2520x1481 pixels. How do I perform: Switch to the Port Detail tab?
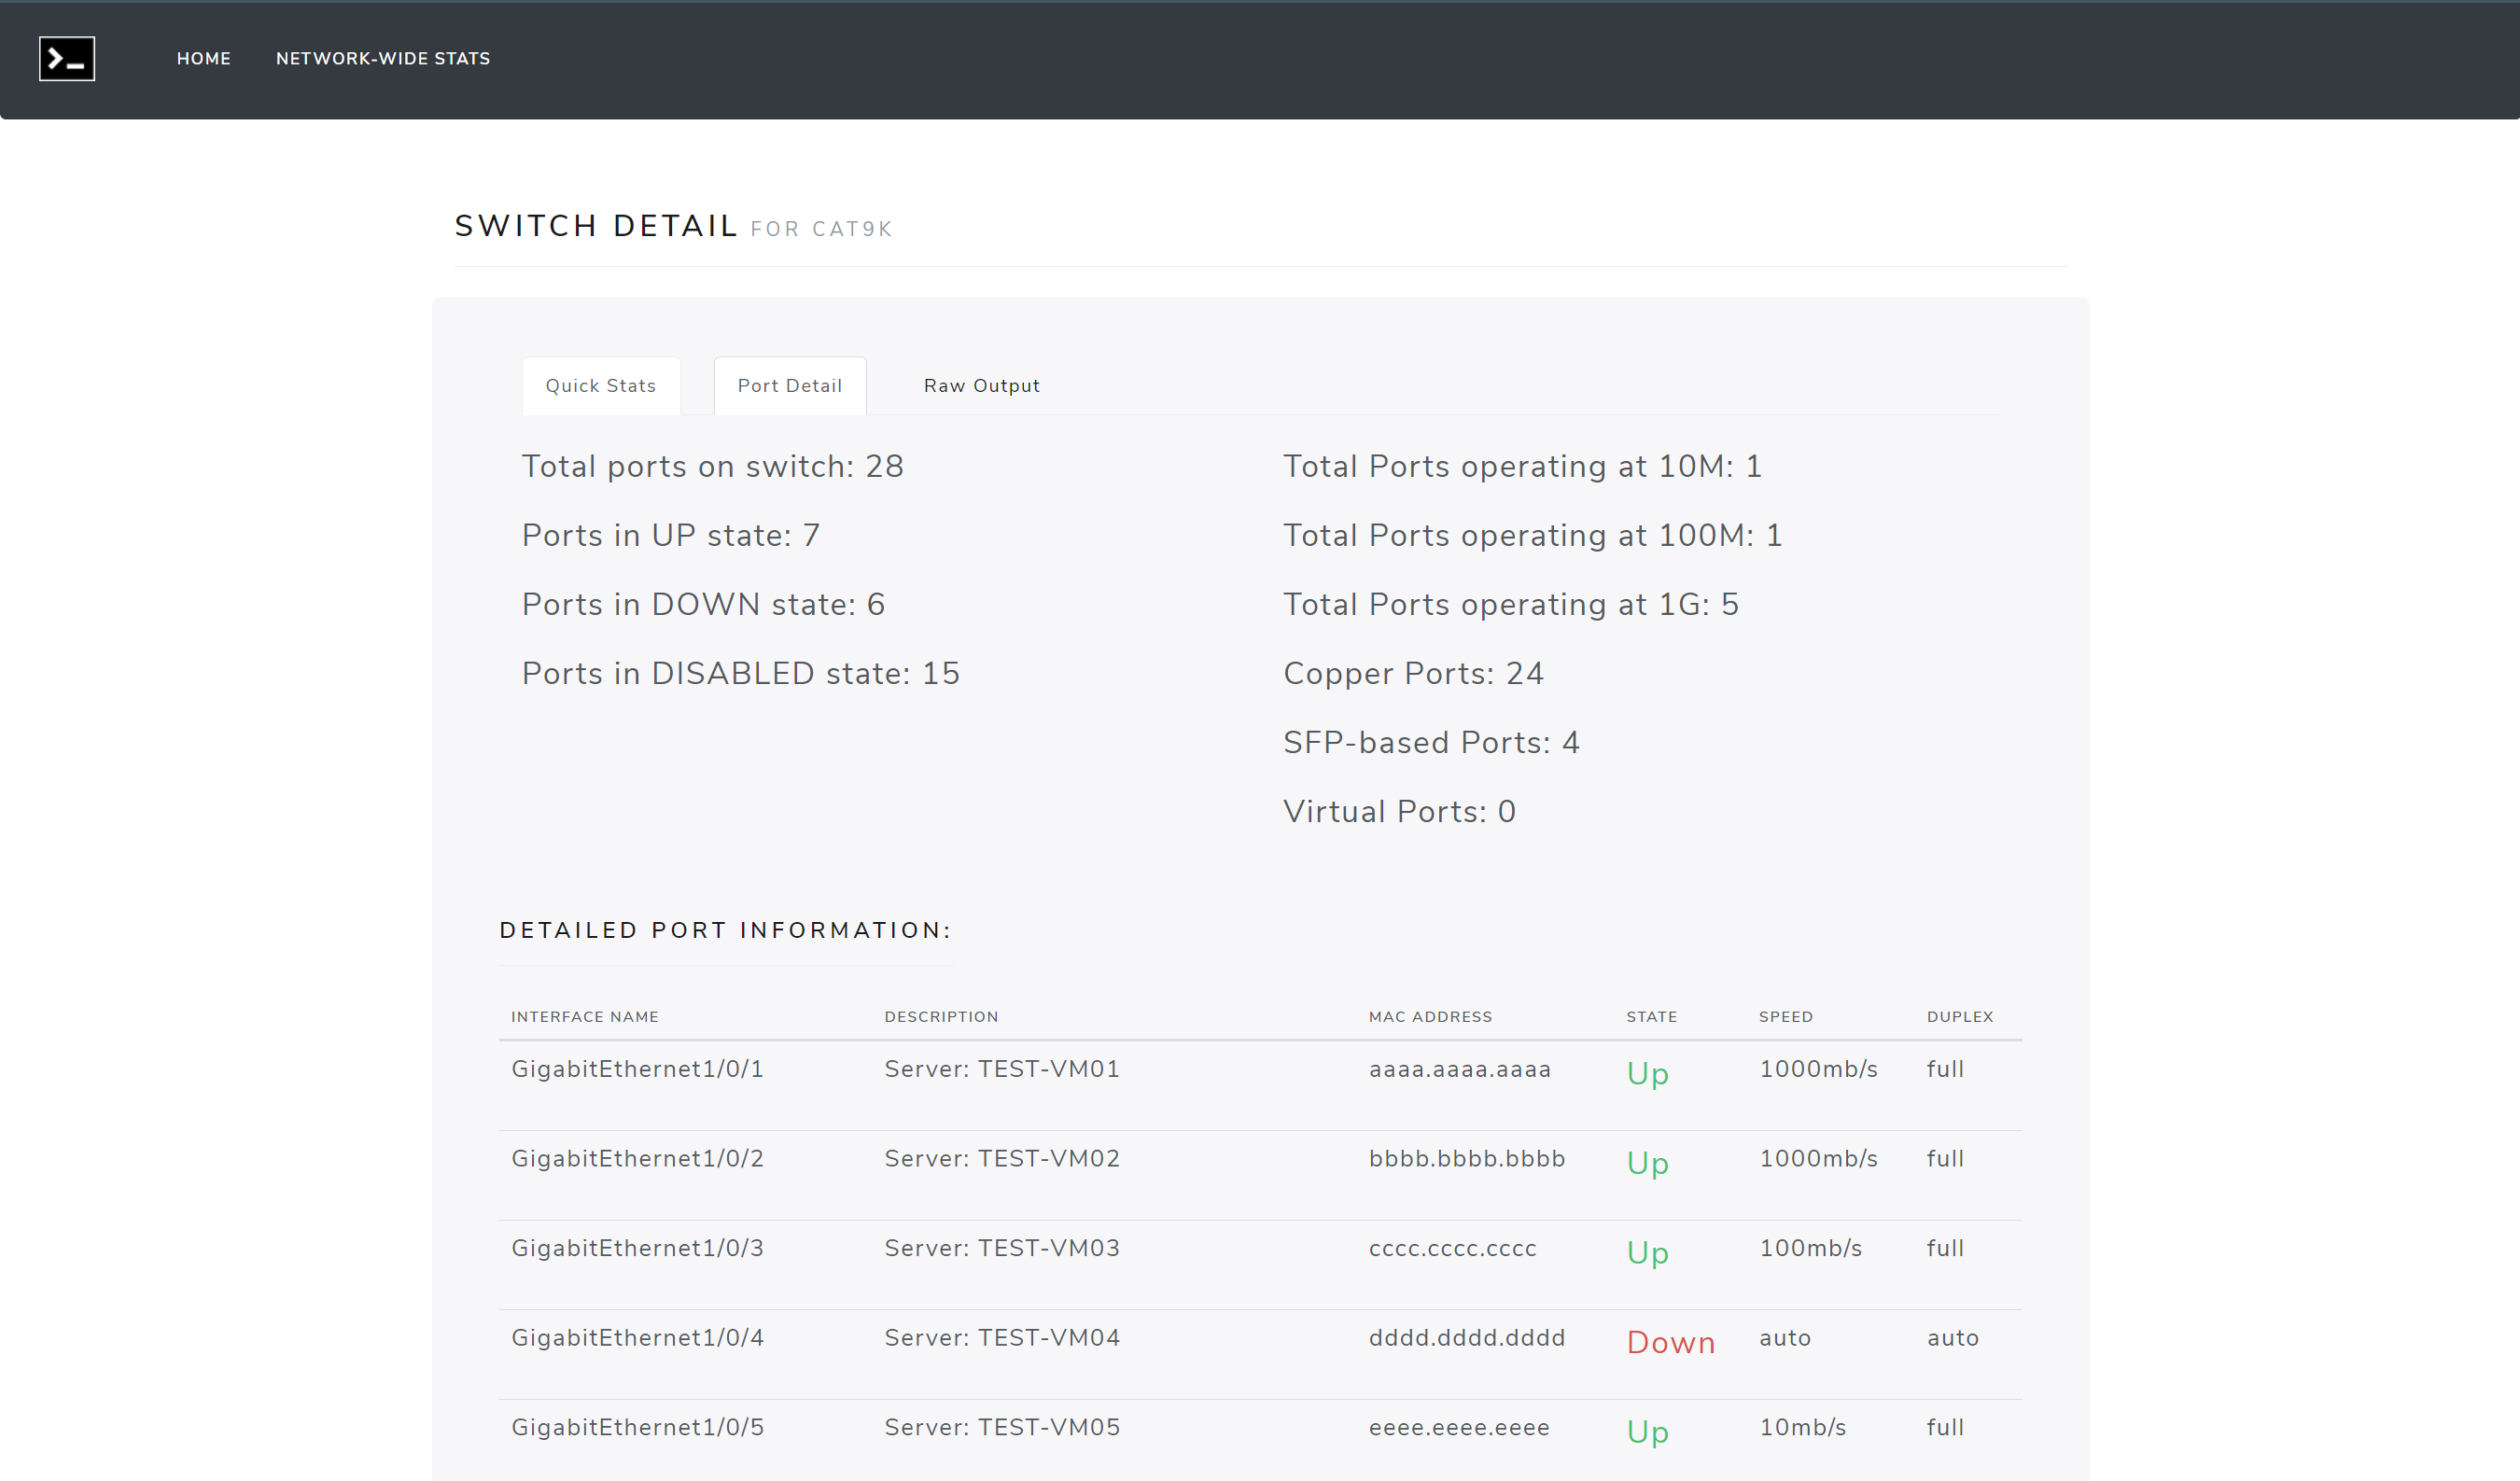click(790, 386)
